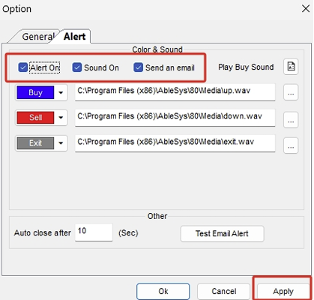
Task: Open the Buy color dropdown arrow
Action: click(x=61, y=93)
